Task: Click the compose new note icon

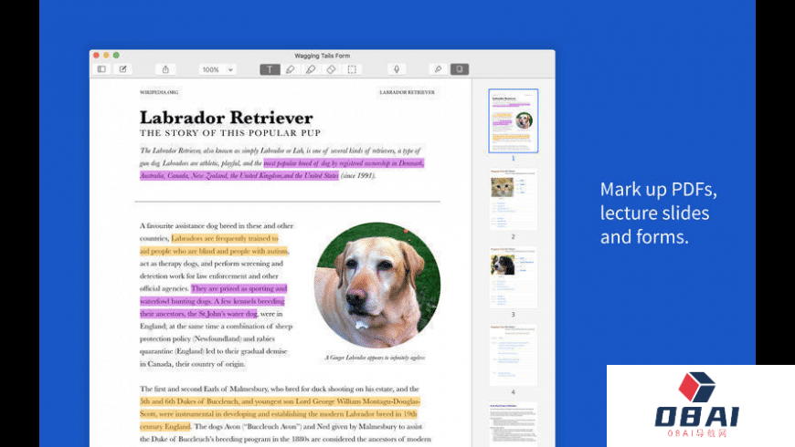Action: point(123,69)
